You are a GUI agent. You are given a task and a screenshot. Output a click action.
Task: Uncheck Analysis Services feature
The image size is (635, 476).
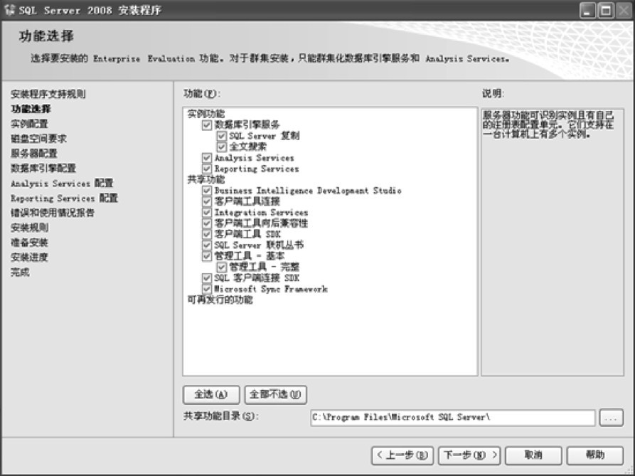[x=206, y=157]
